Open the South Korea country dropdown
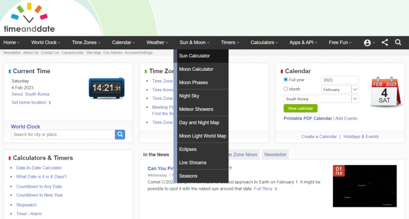Image resolution: width=409 pixels, height=219 pixels. click(x=321, y=99)
